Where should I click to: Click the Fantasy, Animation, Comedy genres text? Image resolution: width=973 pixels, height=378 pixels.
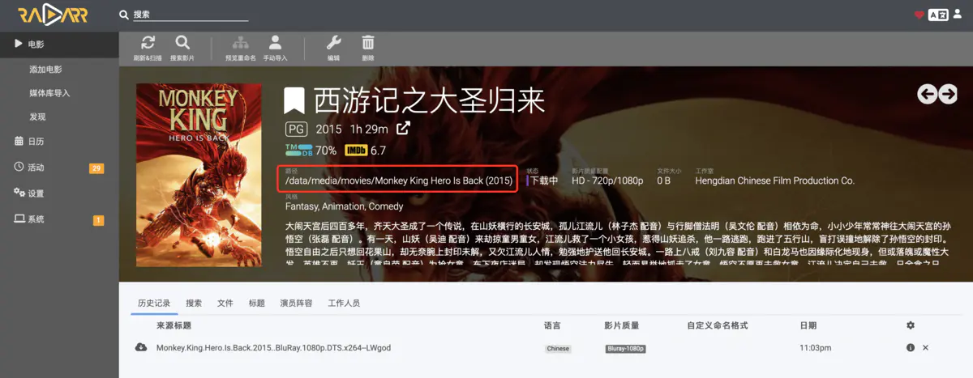tap(345, 206)
